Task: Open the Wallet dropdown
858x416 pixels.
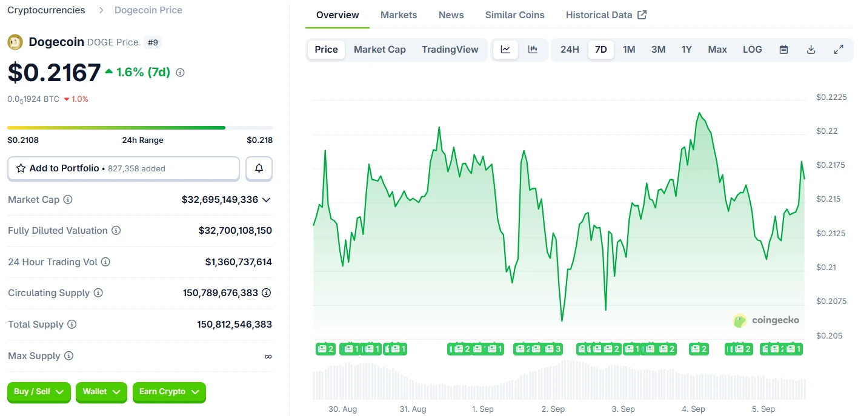Action: 101,392
